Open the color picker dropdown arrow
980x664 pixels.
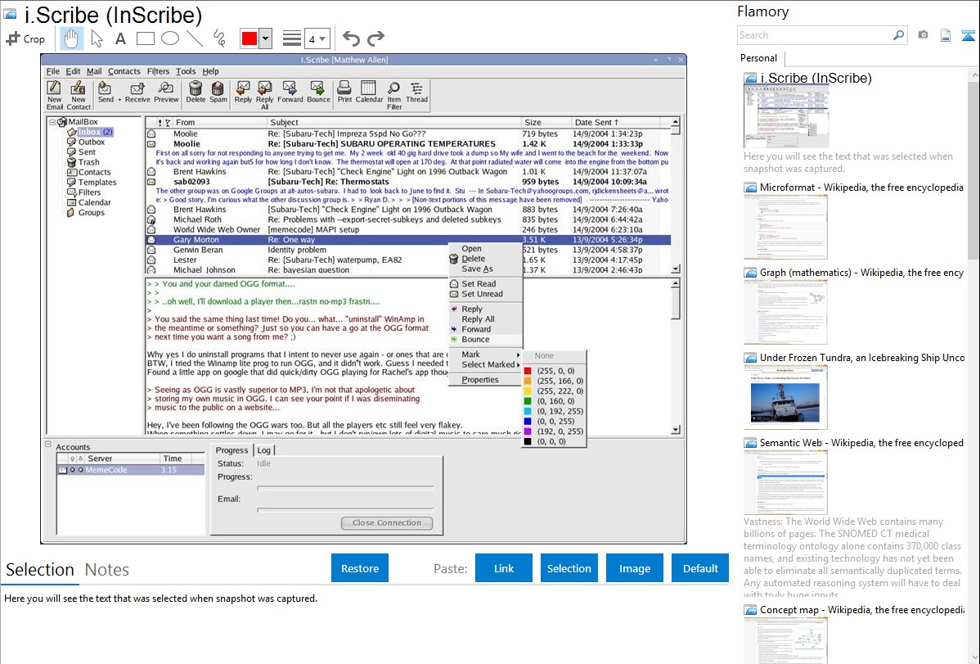coord(265,38)
